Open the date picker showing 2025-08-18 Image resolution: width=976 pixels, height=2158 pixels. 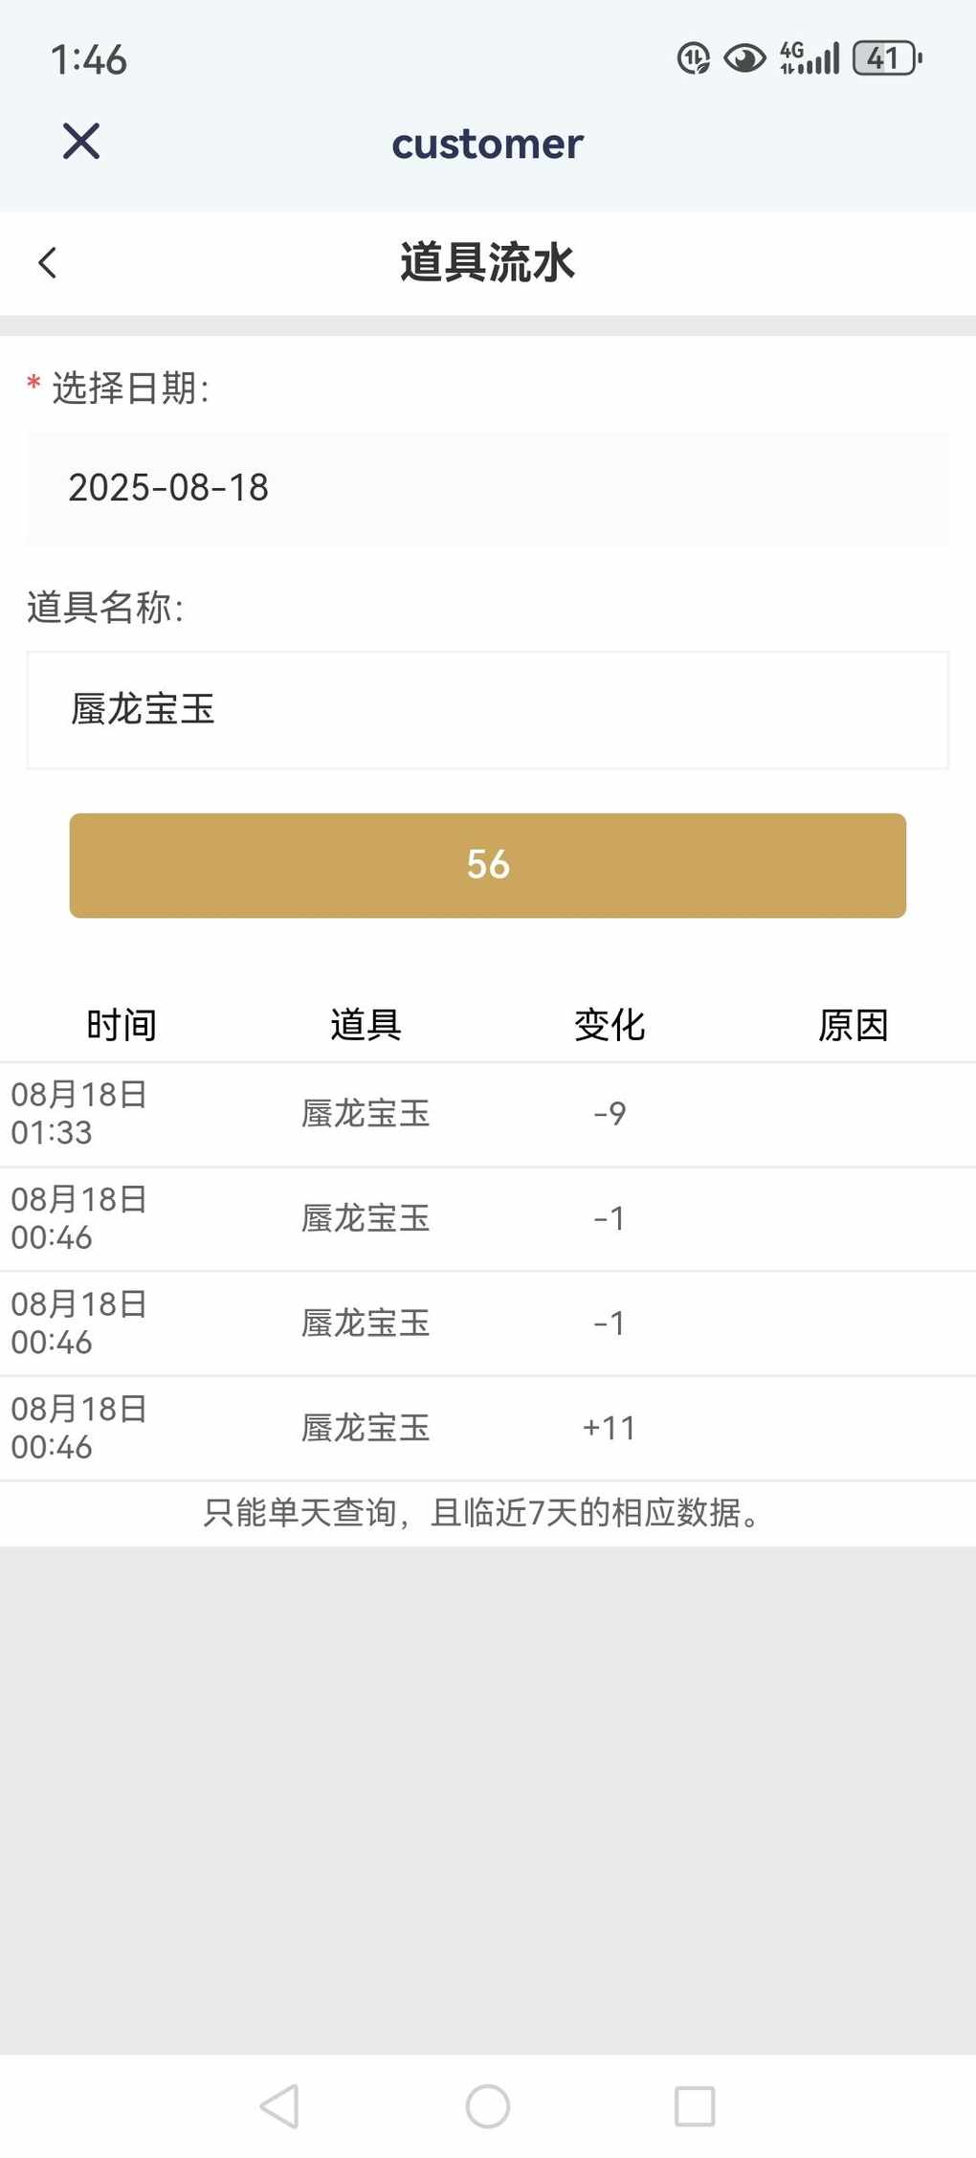tap(488, 488)
